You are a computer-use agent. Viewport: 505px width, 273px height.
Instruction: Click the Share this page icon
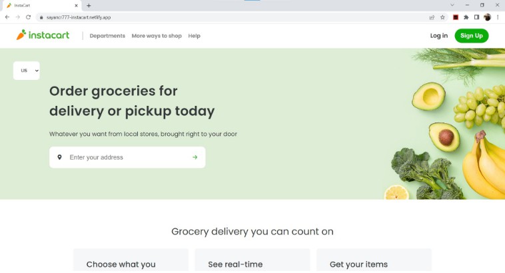[x=432, y=17]
